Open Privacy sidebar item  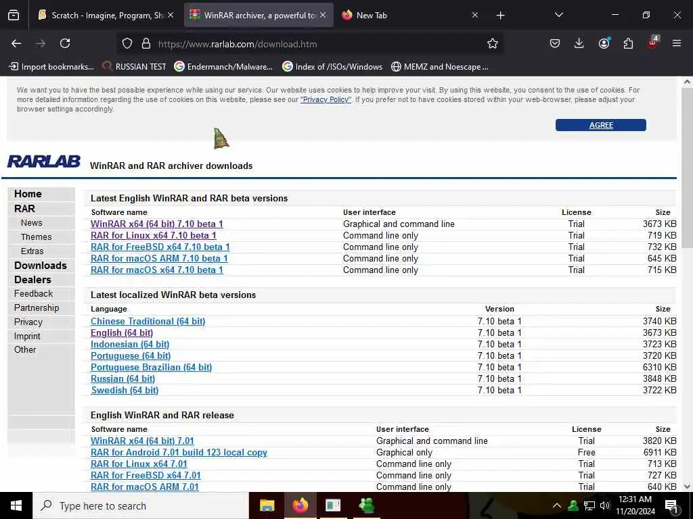coord(28,322)
